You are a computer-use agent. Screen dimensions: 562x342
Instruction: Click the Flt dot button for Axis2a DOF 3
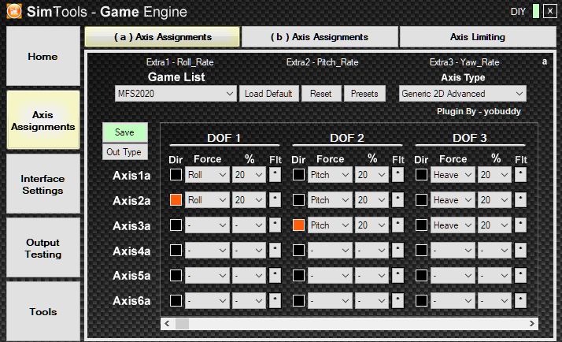(520, 200)
